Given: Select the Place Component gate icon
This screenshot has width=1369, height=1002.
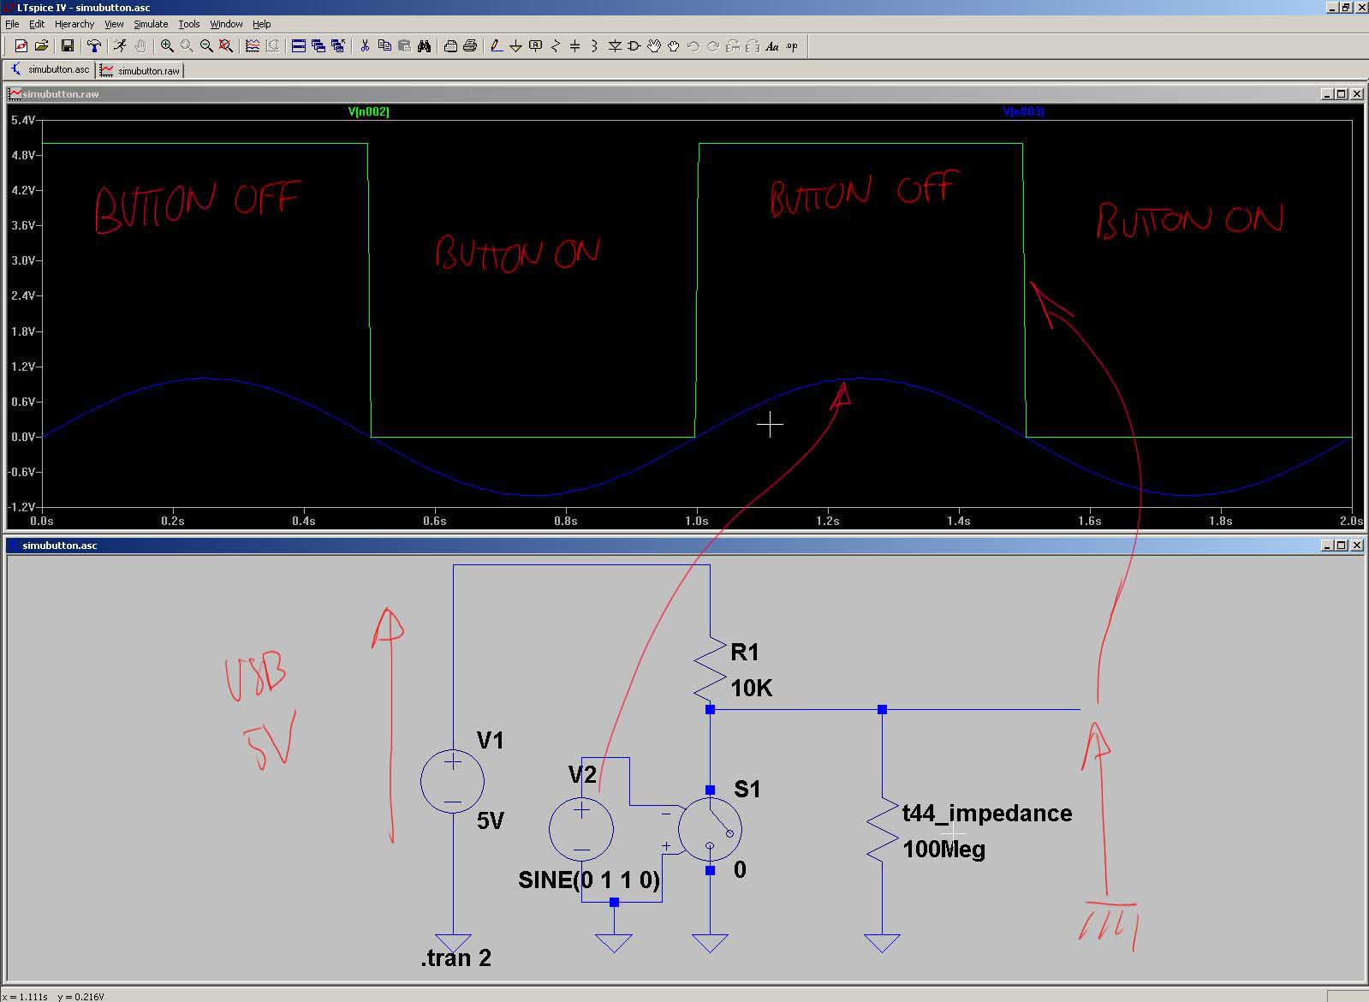Looking at the screenshot, I should coord(634,46).
